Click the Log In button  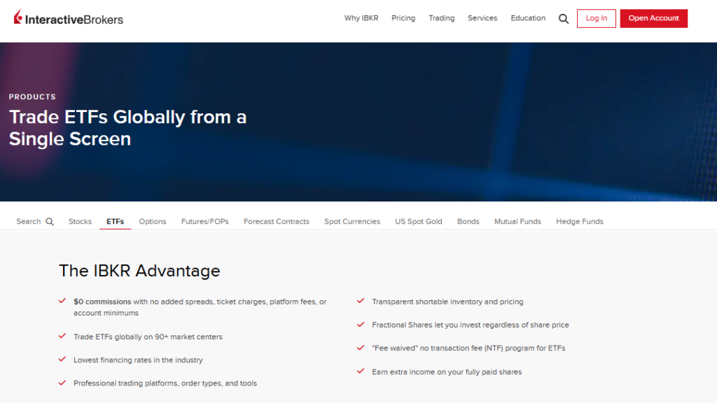click(597, 18)
